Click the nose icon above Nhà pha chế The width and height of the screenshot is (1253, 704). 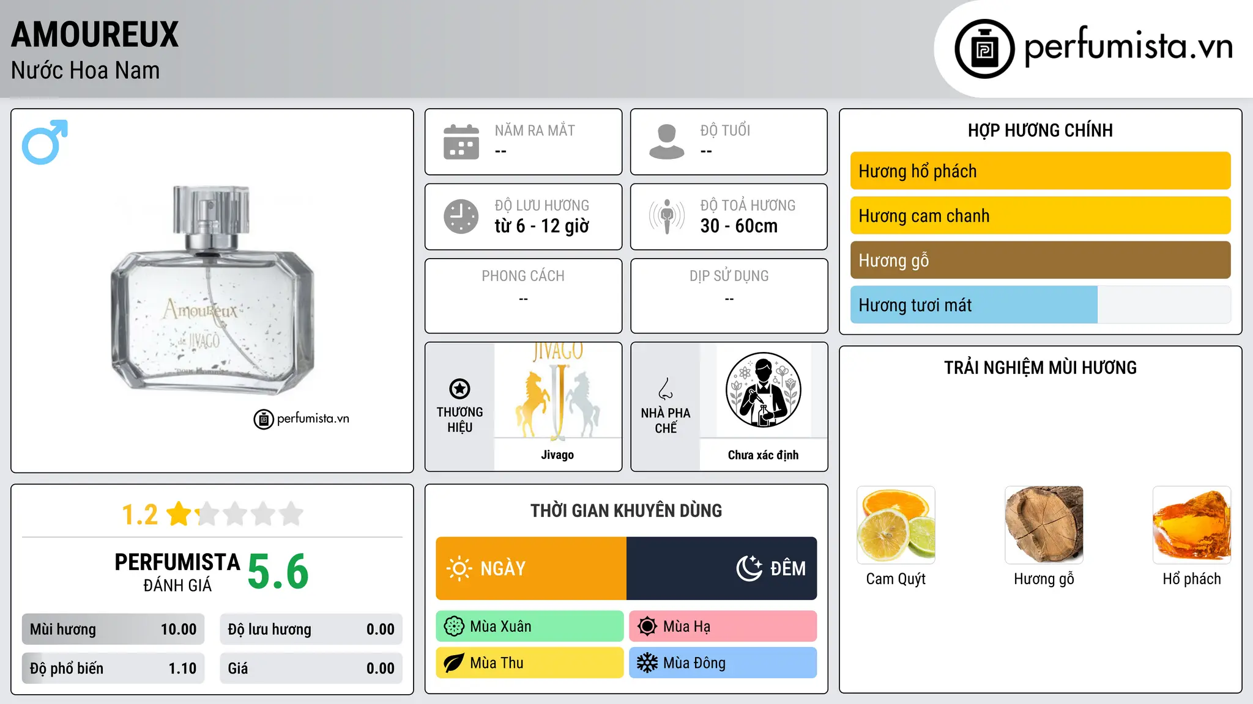[666, 389]
